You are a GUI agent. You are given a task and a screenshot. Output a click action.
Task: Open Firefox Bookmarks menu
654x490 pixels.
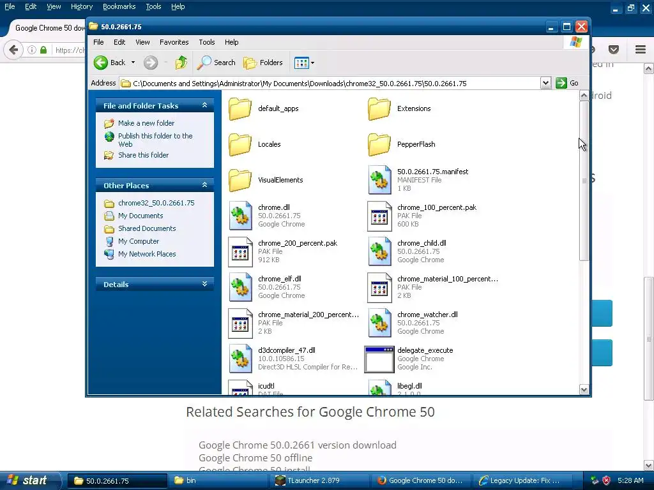119,6
